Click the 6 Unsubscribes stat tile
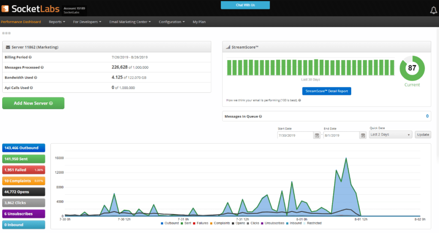The height and width of the screenshot is (233, 439). coord(24,214)
